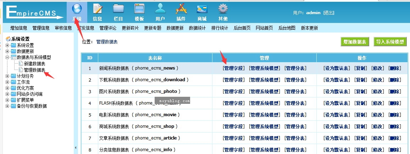
Task: Click the admin username text
Action: coord(313,13)
